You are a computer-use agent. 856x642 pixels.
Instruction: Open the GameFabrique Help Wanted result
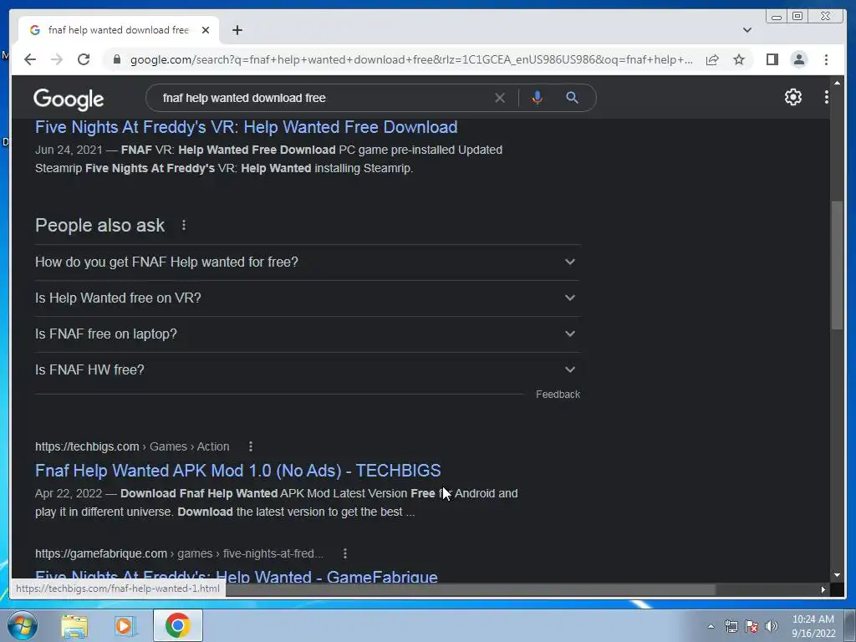pyautogui.click(x=237, y=576)
